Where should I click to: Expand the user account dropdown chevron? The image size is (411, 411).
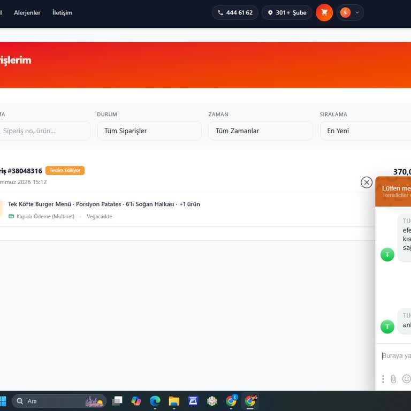[357, 12]
